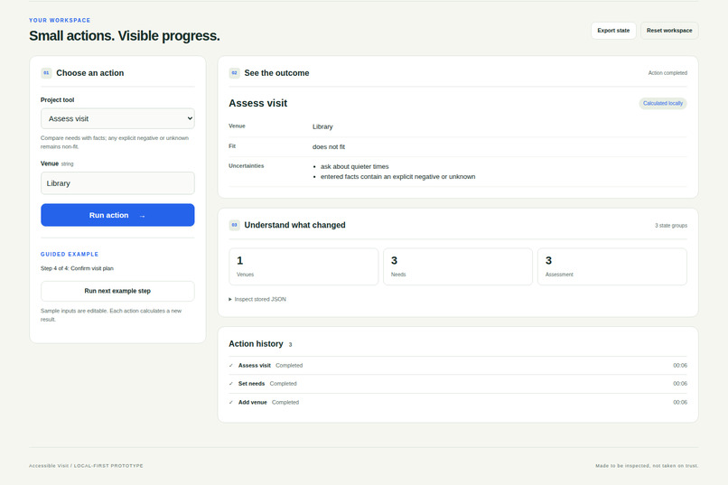Click the 'does not fit' value

point(329,146)
